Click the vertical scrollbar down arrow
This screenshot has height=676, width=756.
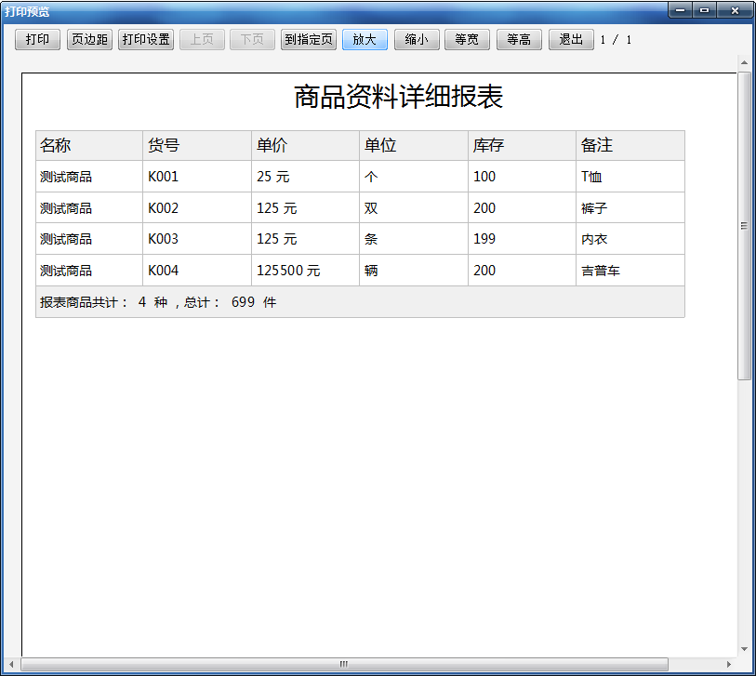tap(745, 649)
